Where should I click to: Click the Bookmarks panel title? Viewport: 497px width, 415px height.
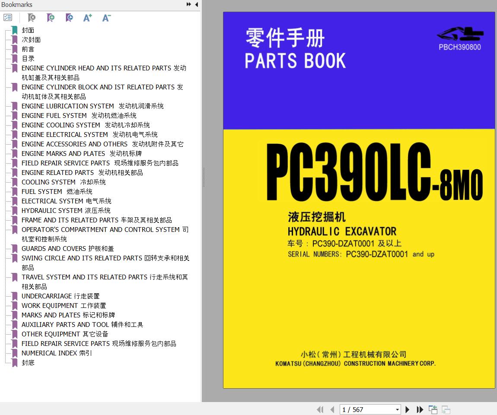tap(17, 4)
